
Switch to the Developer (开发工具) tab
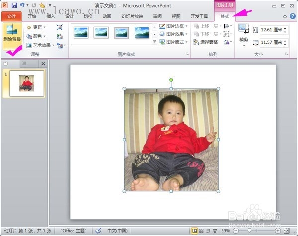(199, 16)
